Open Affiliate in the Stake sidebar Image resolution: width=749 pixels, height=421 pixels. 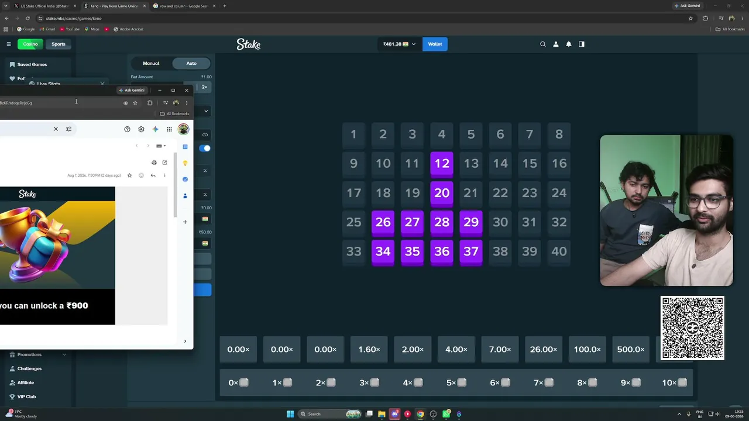click(x=22, y=382)
